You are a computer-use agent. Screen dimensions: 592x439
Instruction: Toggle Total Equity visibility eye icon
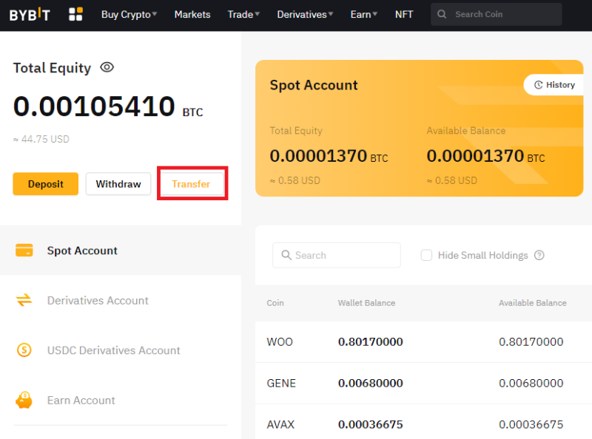click(107, 67)
